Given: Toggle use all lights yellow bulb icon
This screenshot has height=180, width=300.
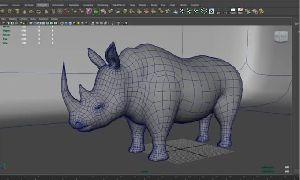Looking at the screenshot, I should (79, 23).
